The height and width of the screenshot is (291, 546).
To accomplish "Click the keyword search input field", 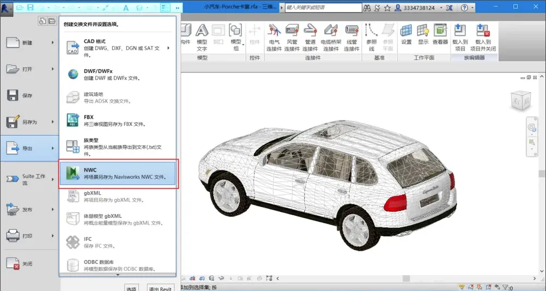I will (323, 8).
